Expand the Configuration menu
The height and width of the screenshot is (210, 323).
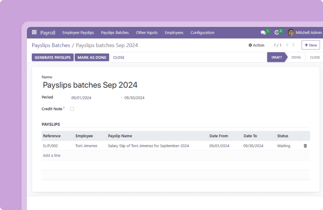coord(202,33)
